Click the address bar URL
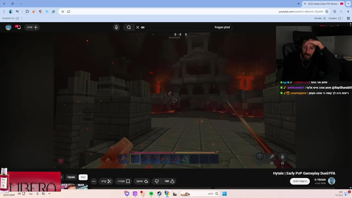352x198 pixels. click(301, 12)
